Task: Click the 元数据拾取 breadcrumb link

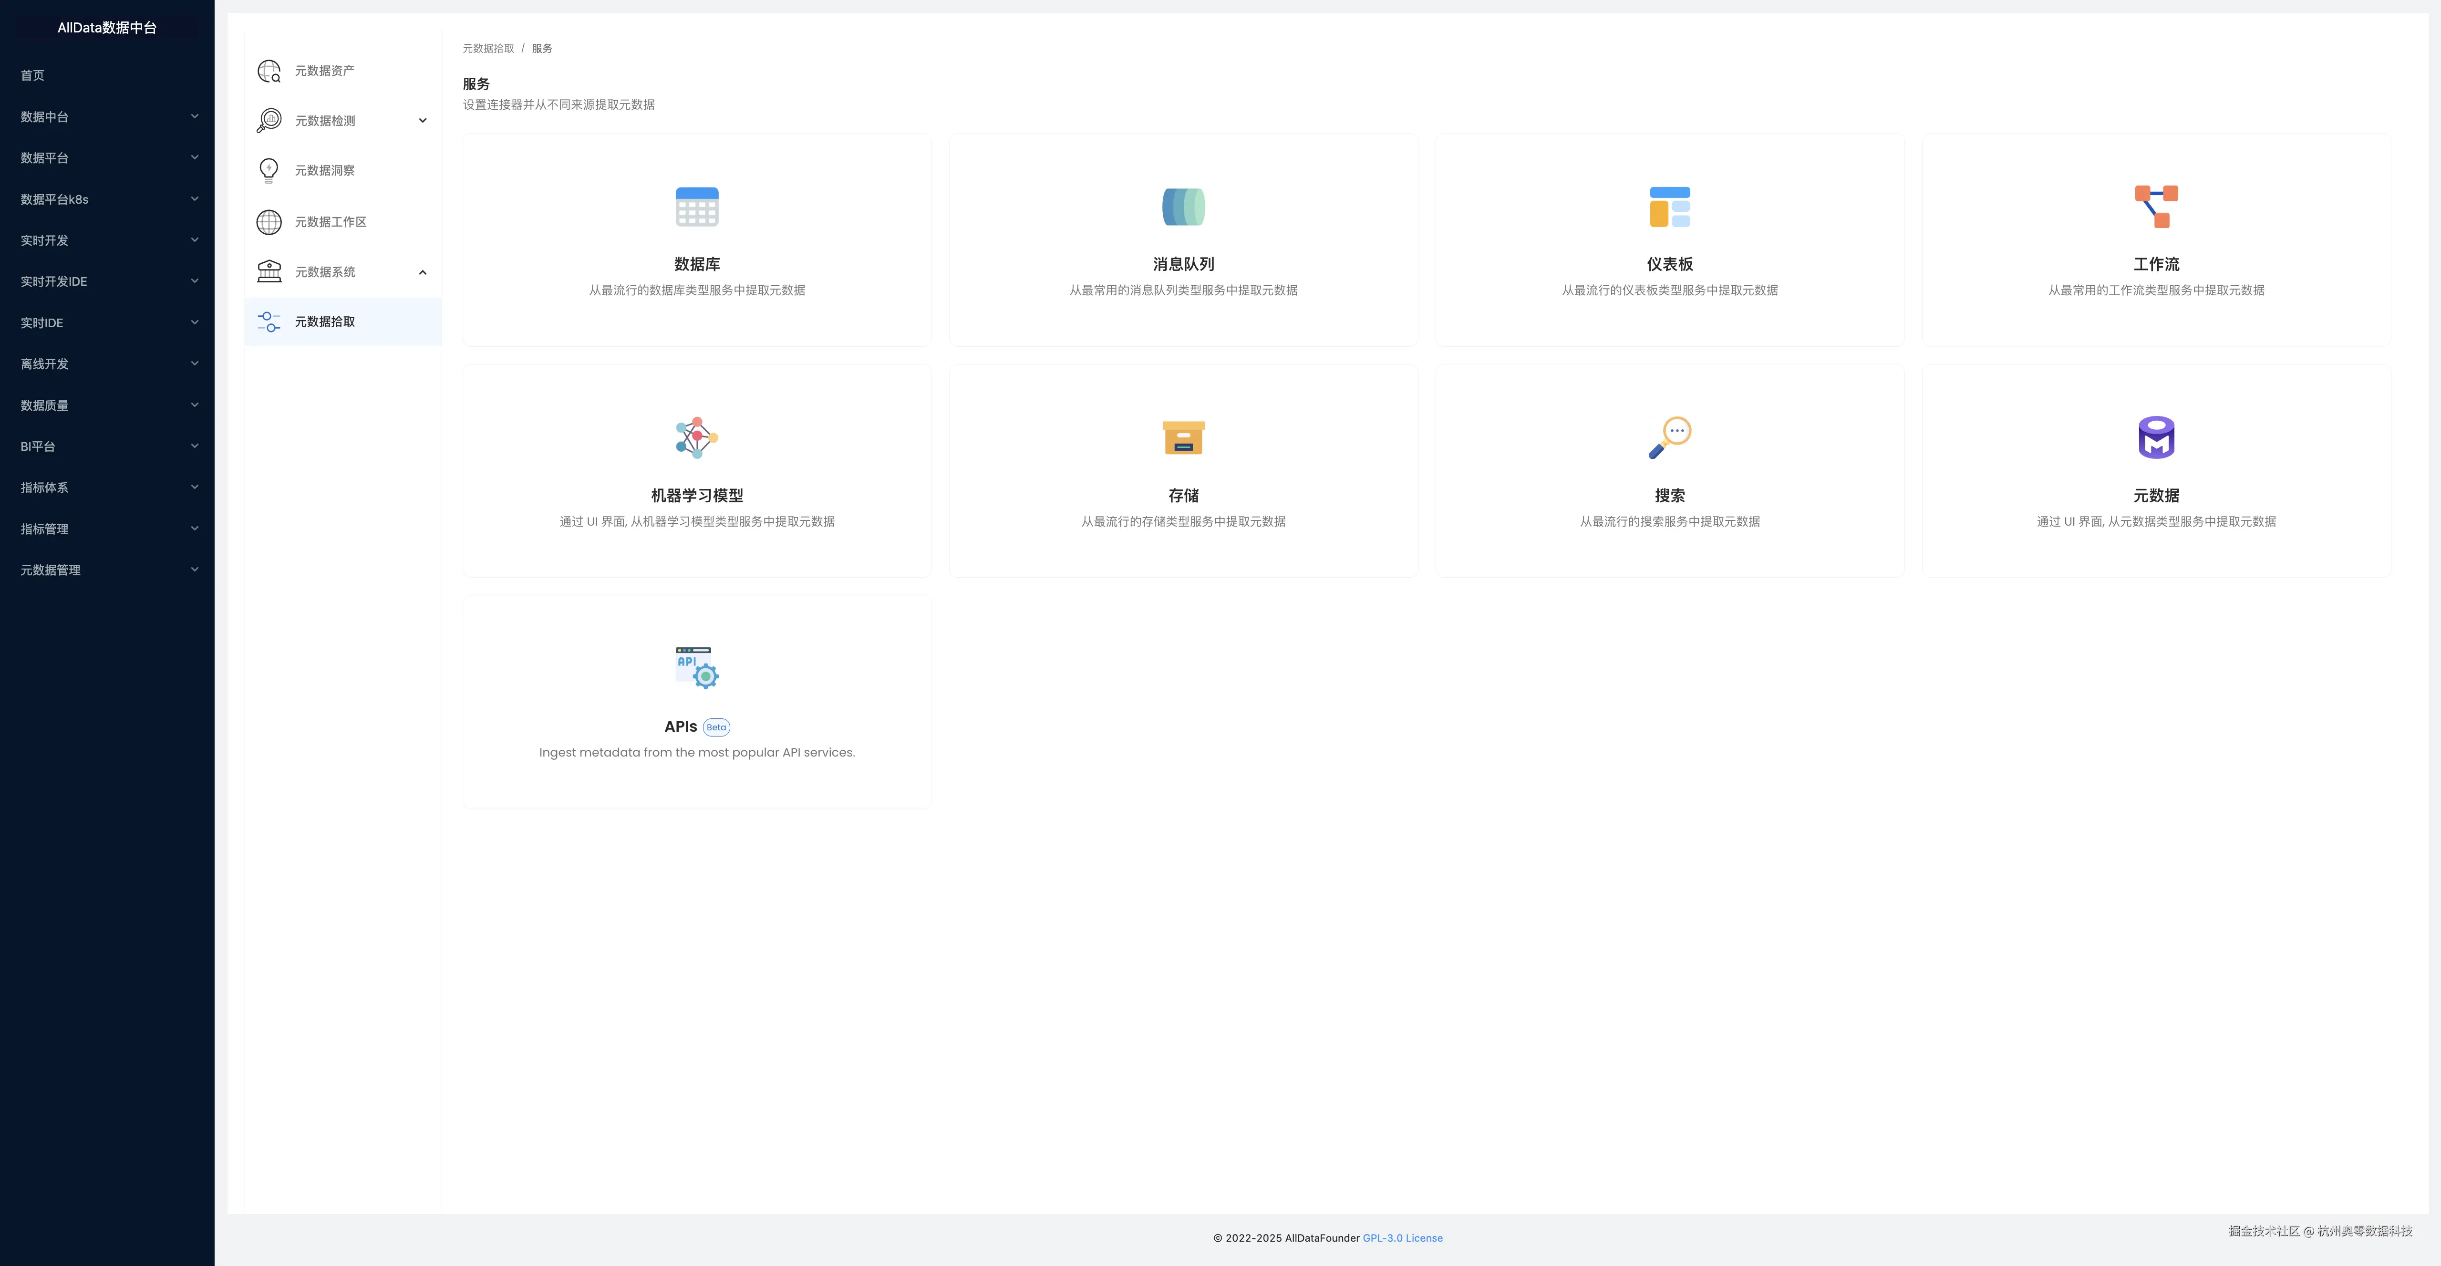Action: coord(488,48)
